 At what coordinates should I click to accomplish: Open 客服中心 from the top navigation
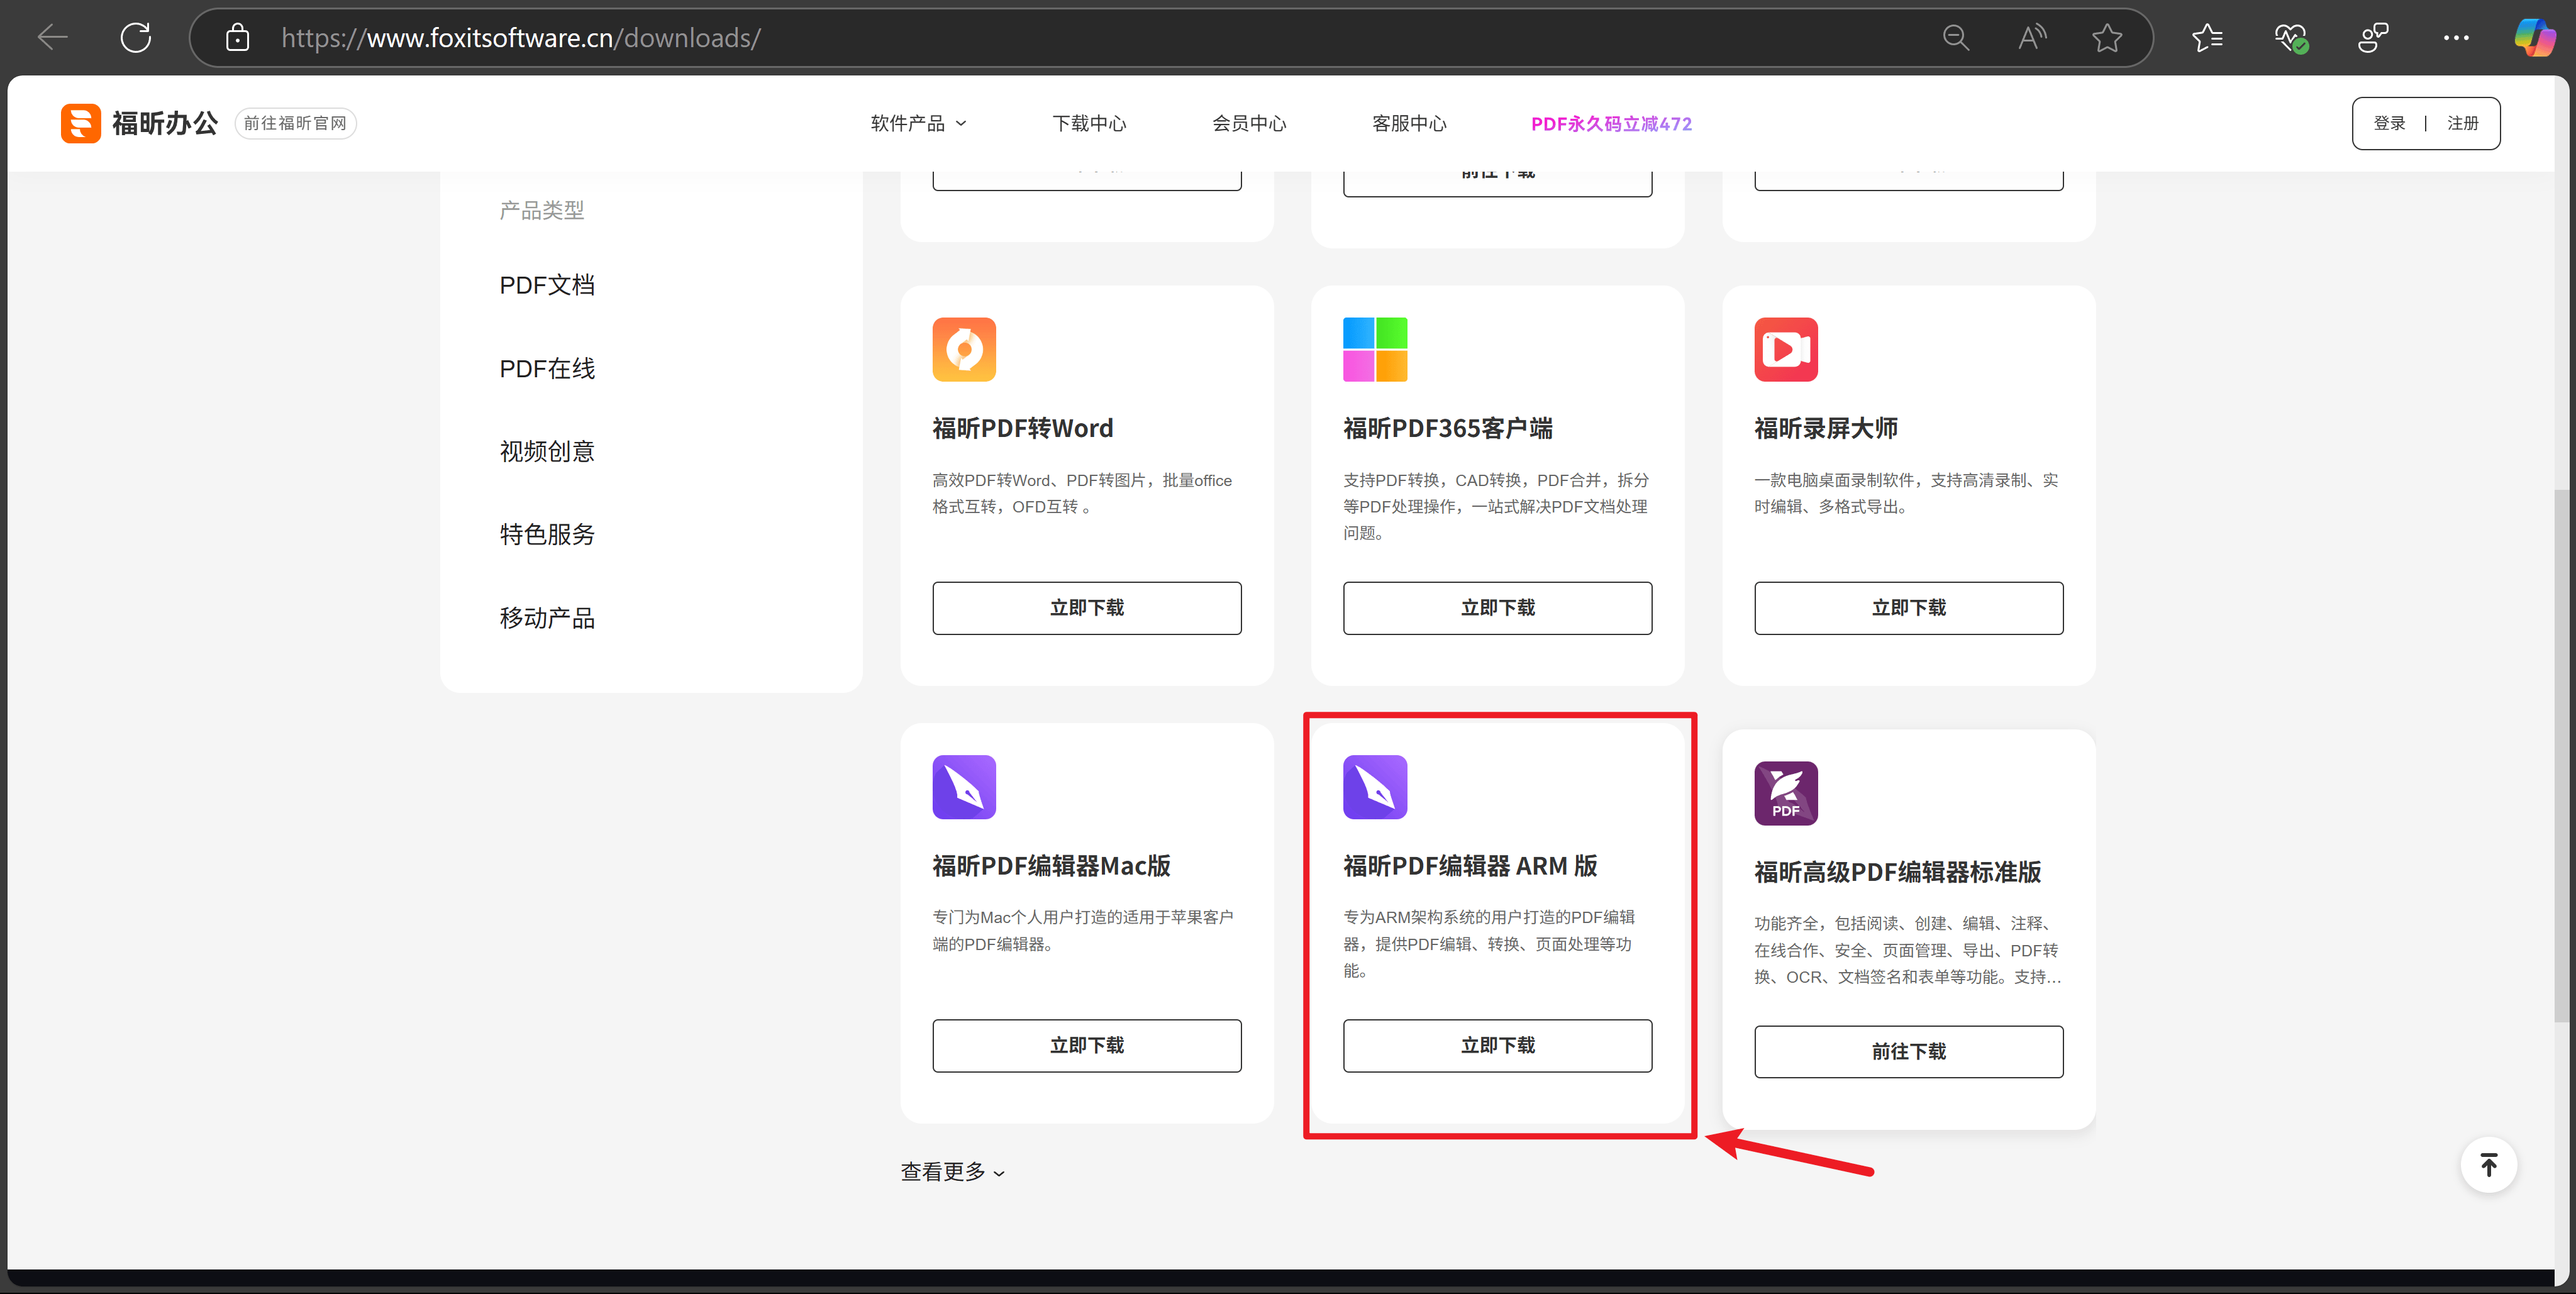tap(1409, 123)
